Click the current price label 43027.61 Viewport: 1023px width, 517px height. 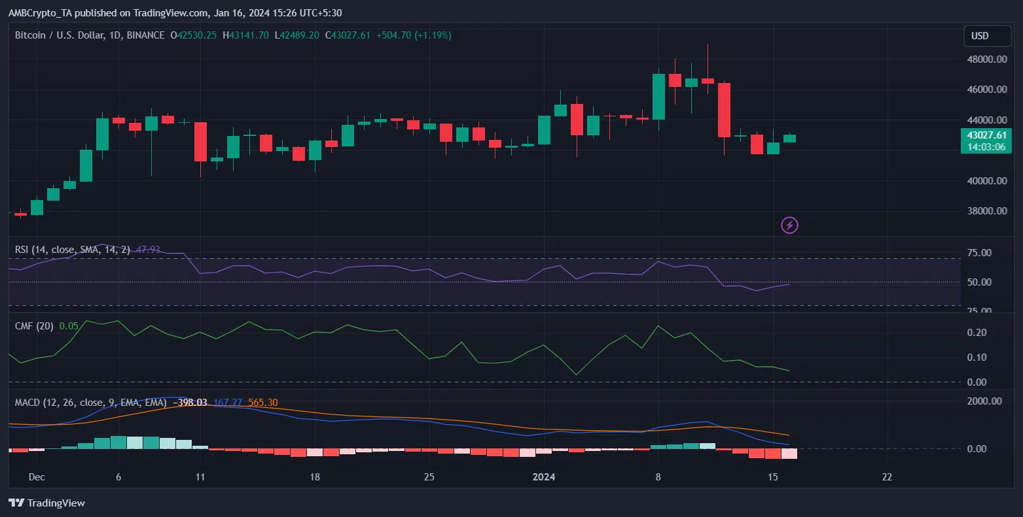(x=986, y=135)
